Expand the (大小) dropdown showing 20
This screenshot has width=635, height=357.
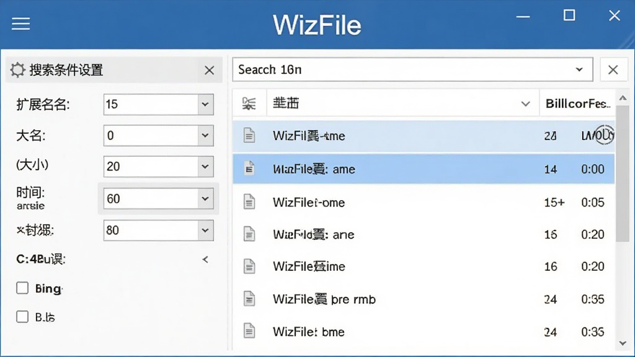coord(205,166)
